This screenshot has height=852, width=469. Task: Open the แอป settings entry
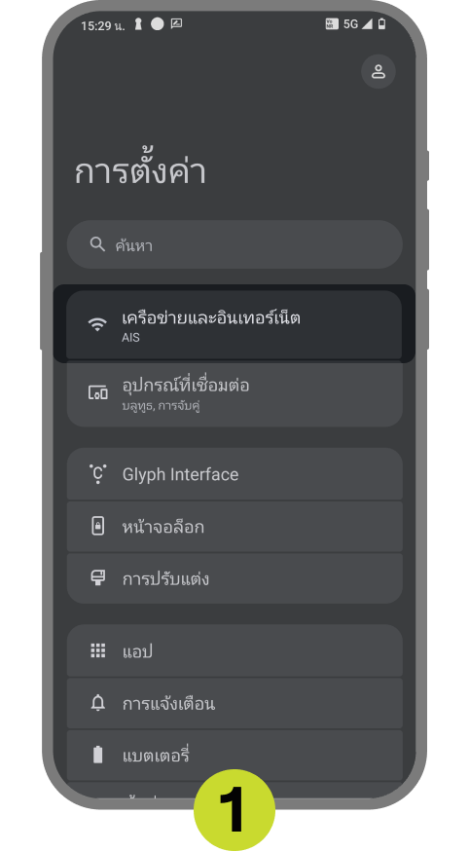tap(234, 651)
